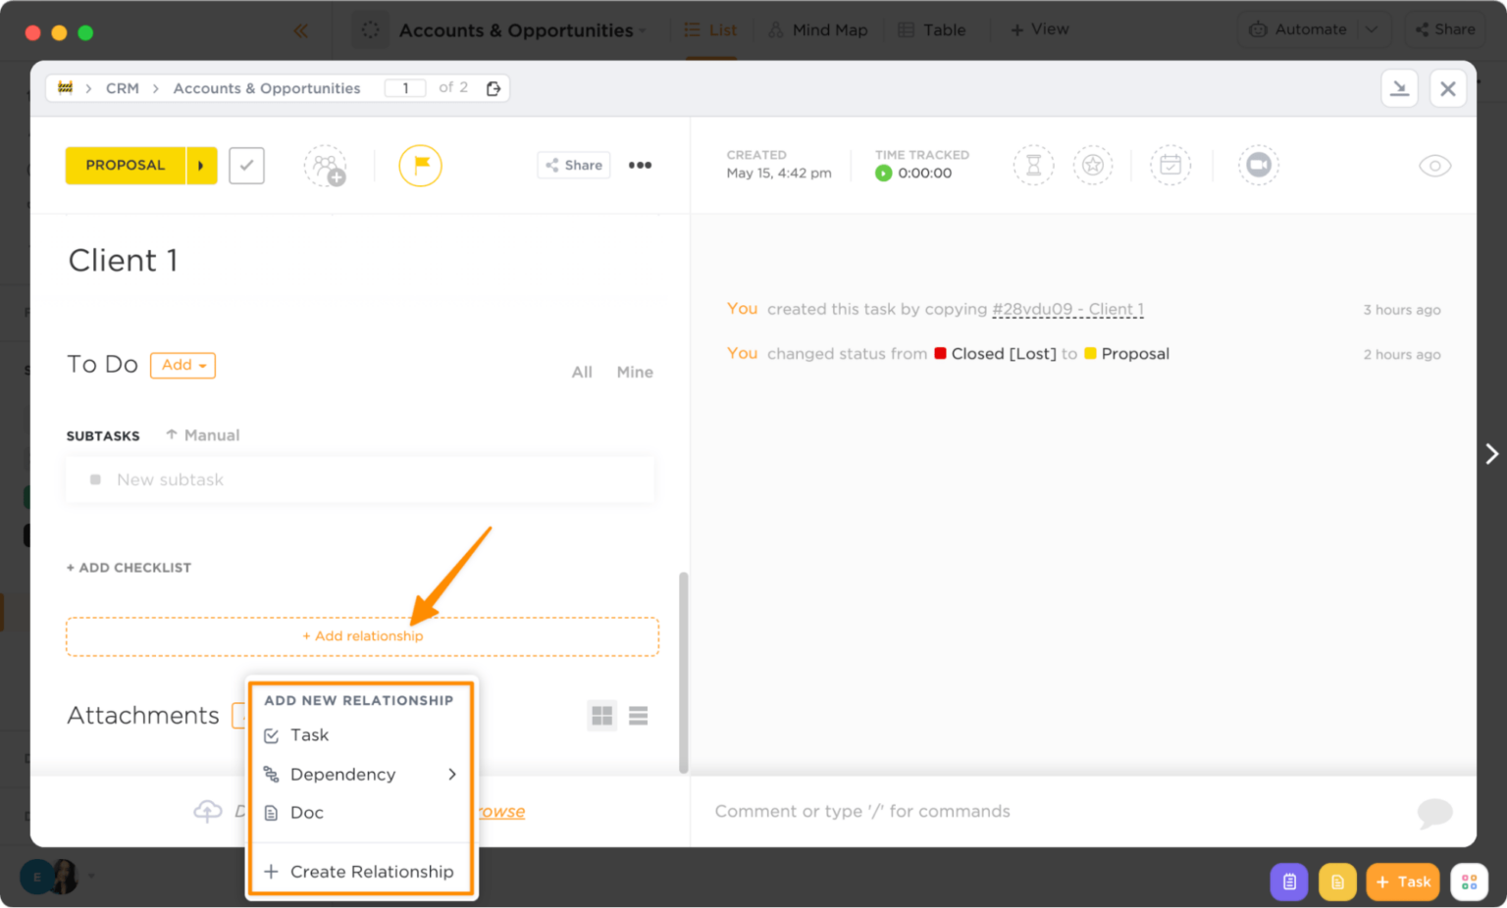Switch subtasks filter to Mine
This screenshot has width=1507, height=908.
[634, 372]
